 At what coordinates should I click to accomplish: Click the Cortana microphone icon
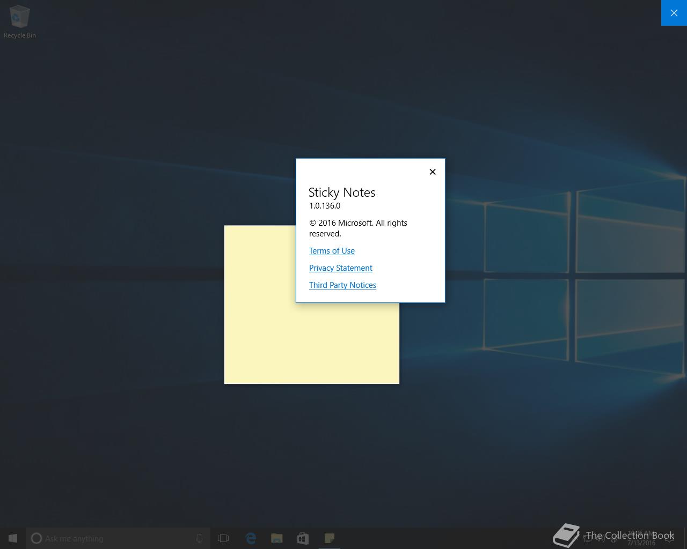point(199,538)
